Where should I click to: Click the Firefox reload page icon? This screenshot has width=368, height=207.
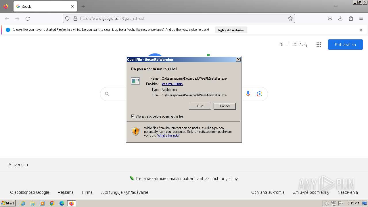pyautogui.click(x=28, y=18)
